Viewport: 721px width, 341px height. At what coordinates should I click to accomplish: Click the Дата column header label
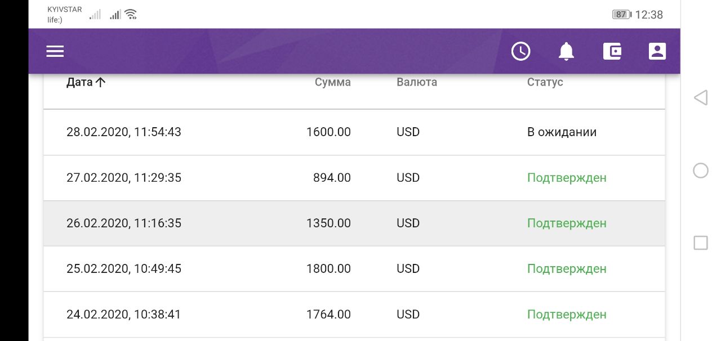coord(79,82)
